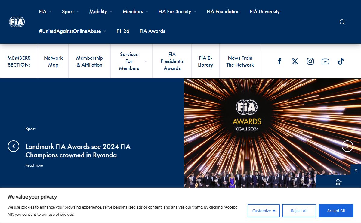Open the Instagram social icon

coord(310,61)
